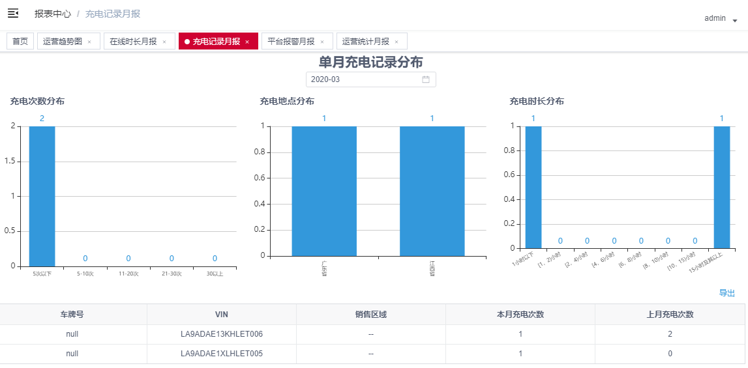
Task: Open the calendar icon in the month picker
Action: [426, 79]
